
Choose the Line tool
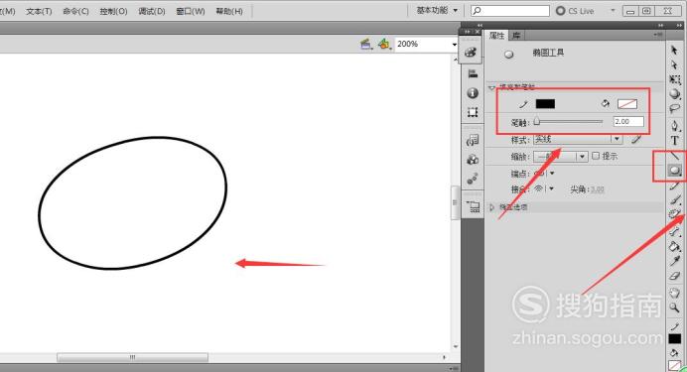click(675, 156)
